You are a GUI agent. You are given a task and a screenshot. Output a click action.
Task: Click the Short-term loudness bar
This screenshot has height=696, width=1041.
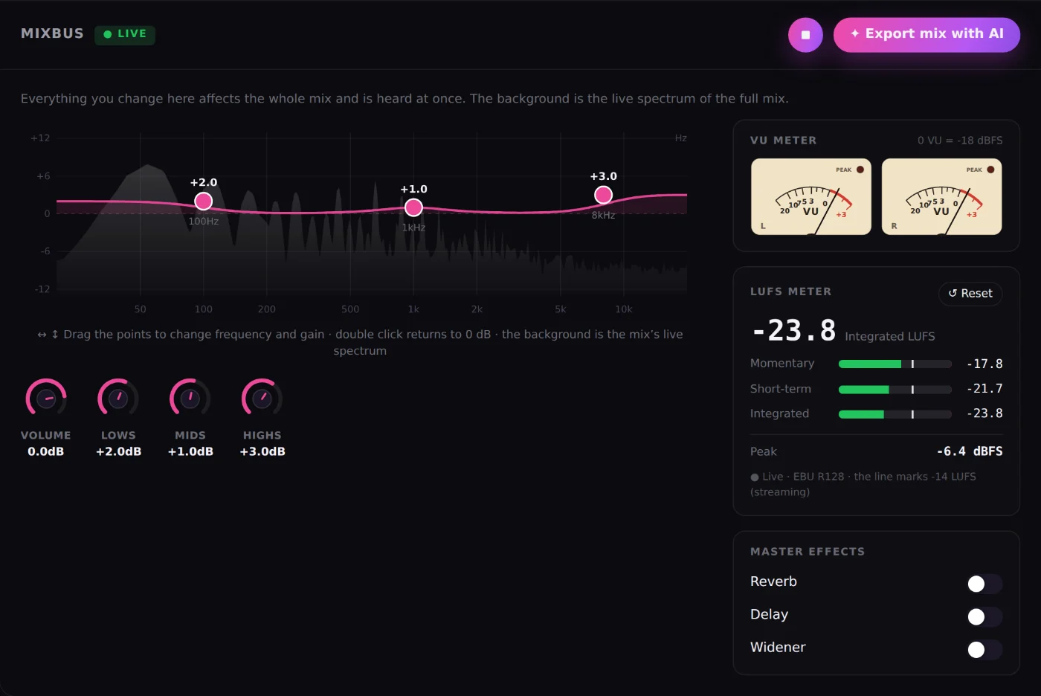[x=895, y=390]
